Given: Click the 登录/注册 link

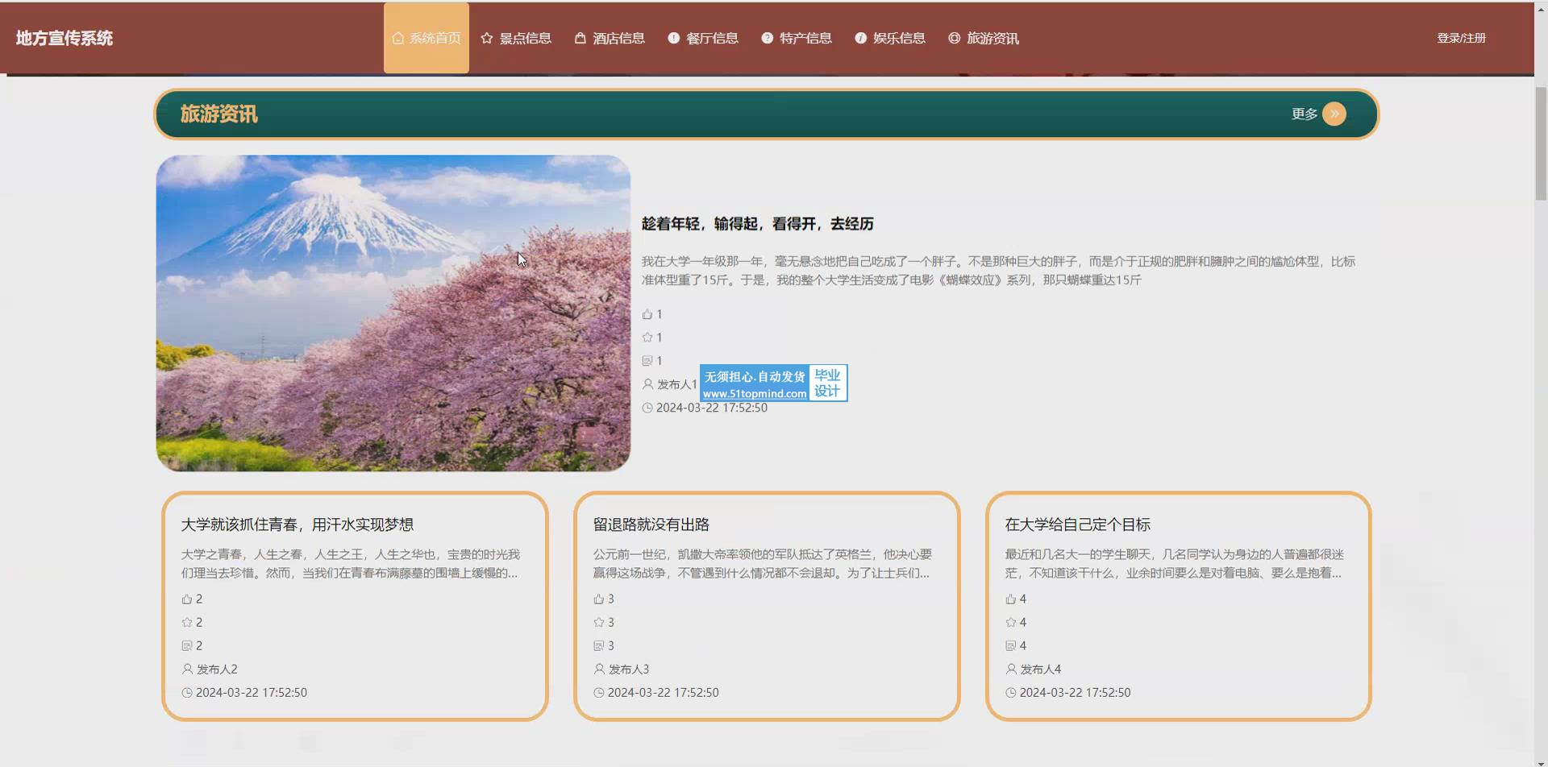Looking at the screenshot, I should coord(1461,38).
